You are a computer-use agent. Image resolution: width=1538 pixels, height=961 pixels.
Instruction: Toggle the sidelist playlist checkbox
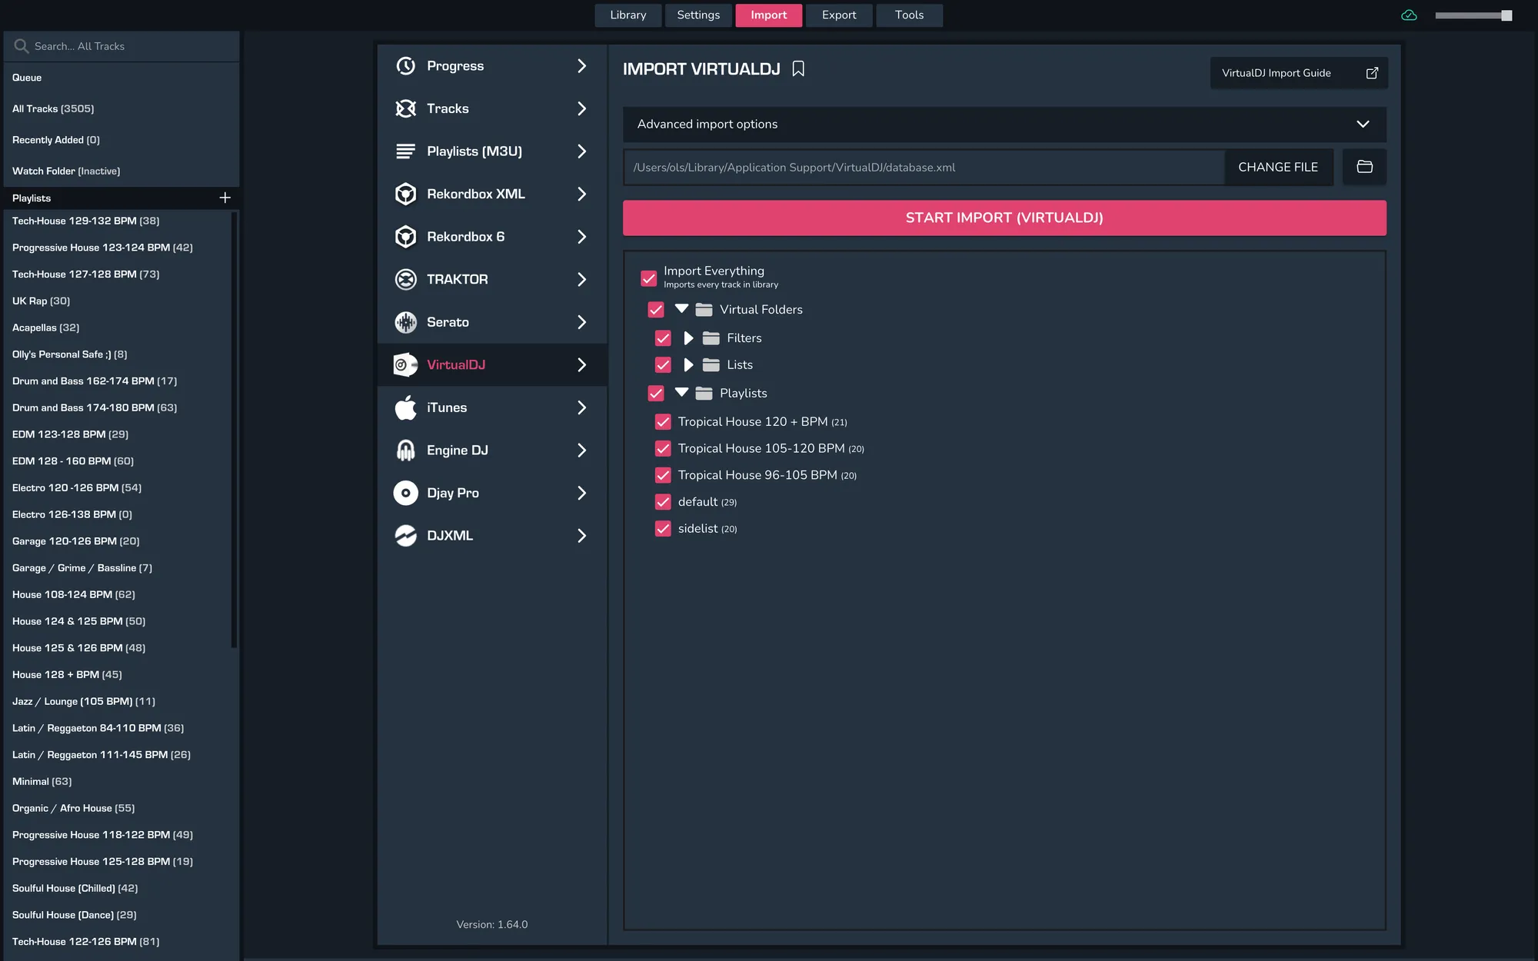(663, 529)
